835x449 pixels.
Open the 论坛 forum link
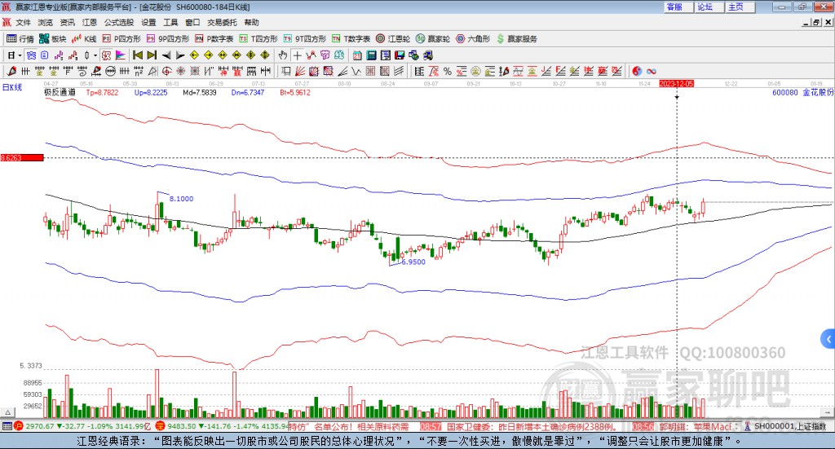[x=705, y=7]
